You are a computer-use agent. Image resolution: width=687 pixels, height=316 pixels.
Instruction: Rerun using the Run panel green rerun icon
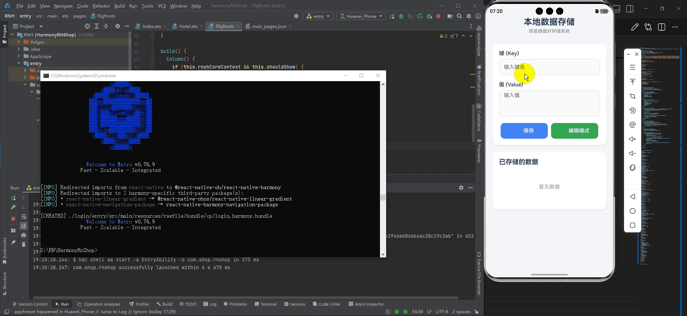click(13, 198)
